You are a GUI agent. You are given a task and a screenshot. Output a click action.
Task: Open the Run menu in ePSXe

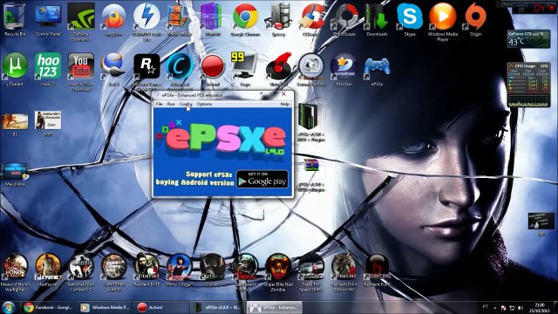tap(171, 105)
